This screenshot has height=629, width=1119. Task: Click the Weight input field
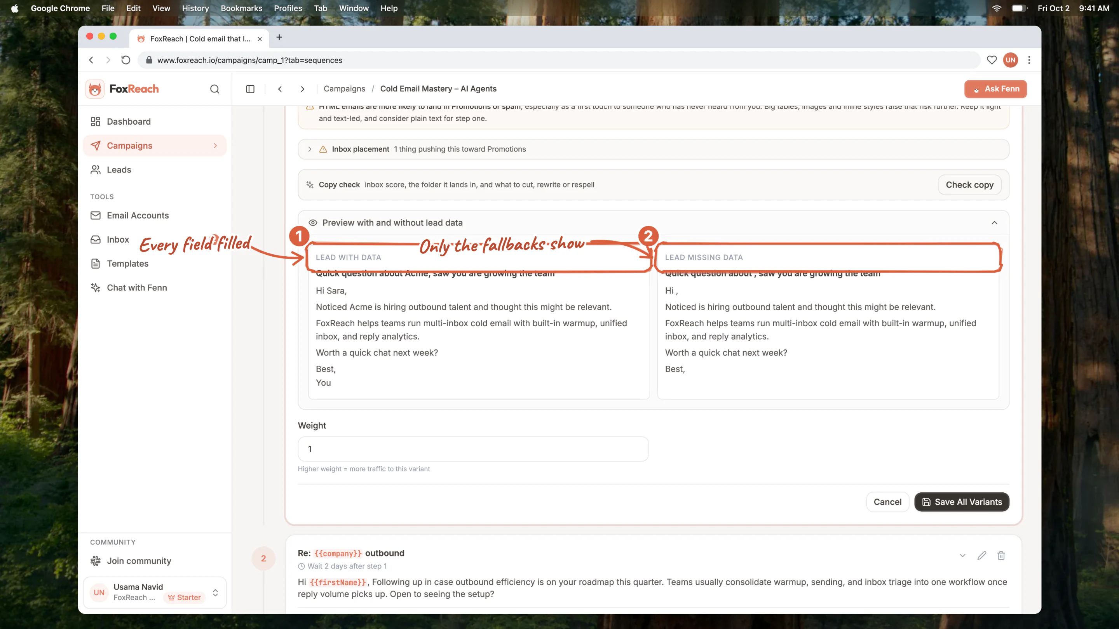[473, 449]
